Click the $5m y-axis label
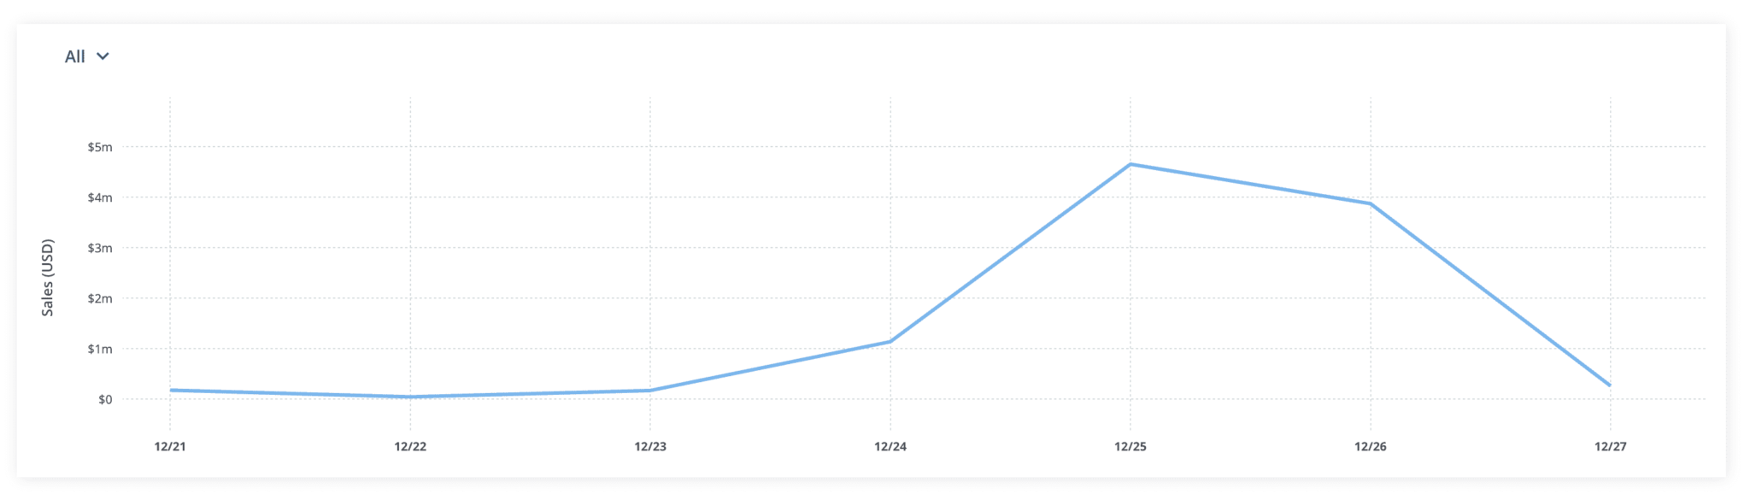This screenshot has height=500, width=1750. pyautogui.click(x=99, y=147)
